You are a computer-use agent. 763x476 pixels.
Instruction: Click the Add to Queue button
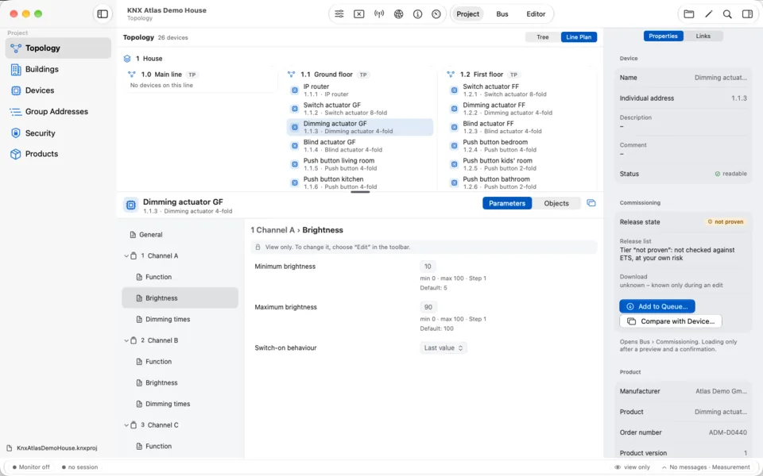click(657, 306)
